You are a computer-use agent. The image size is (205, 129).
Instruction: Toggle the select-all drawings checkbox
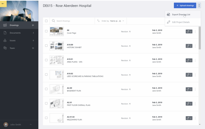coord(46,21)
